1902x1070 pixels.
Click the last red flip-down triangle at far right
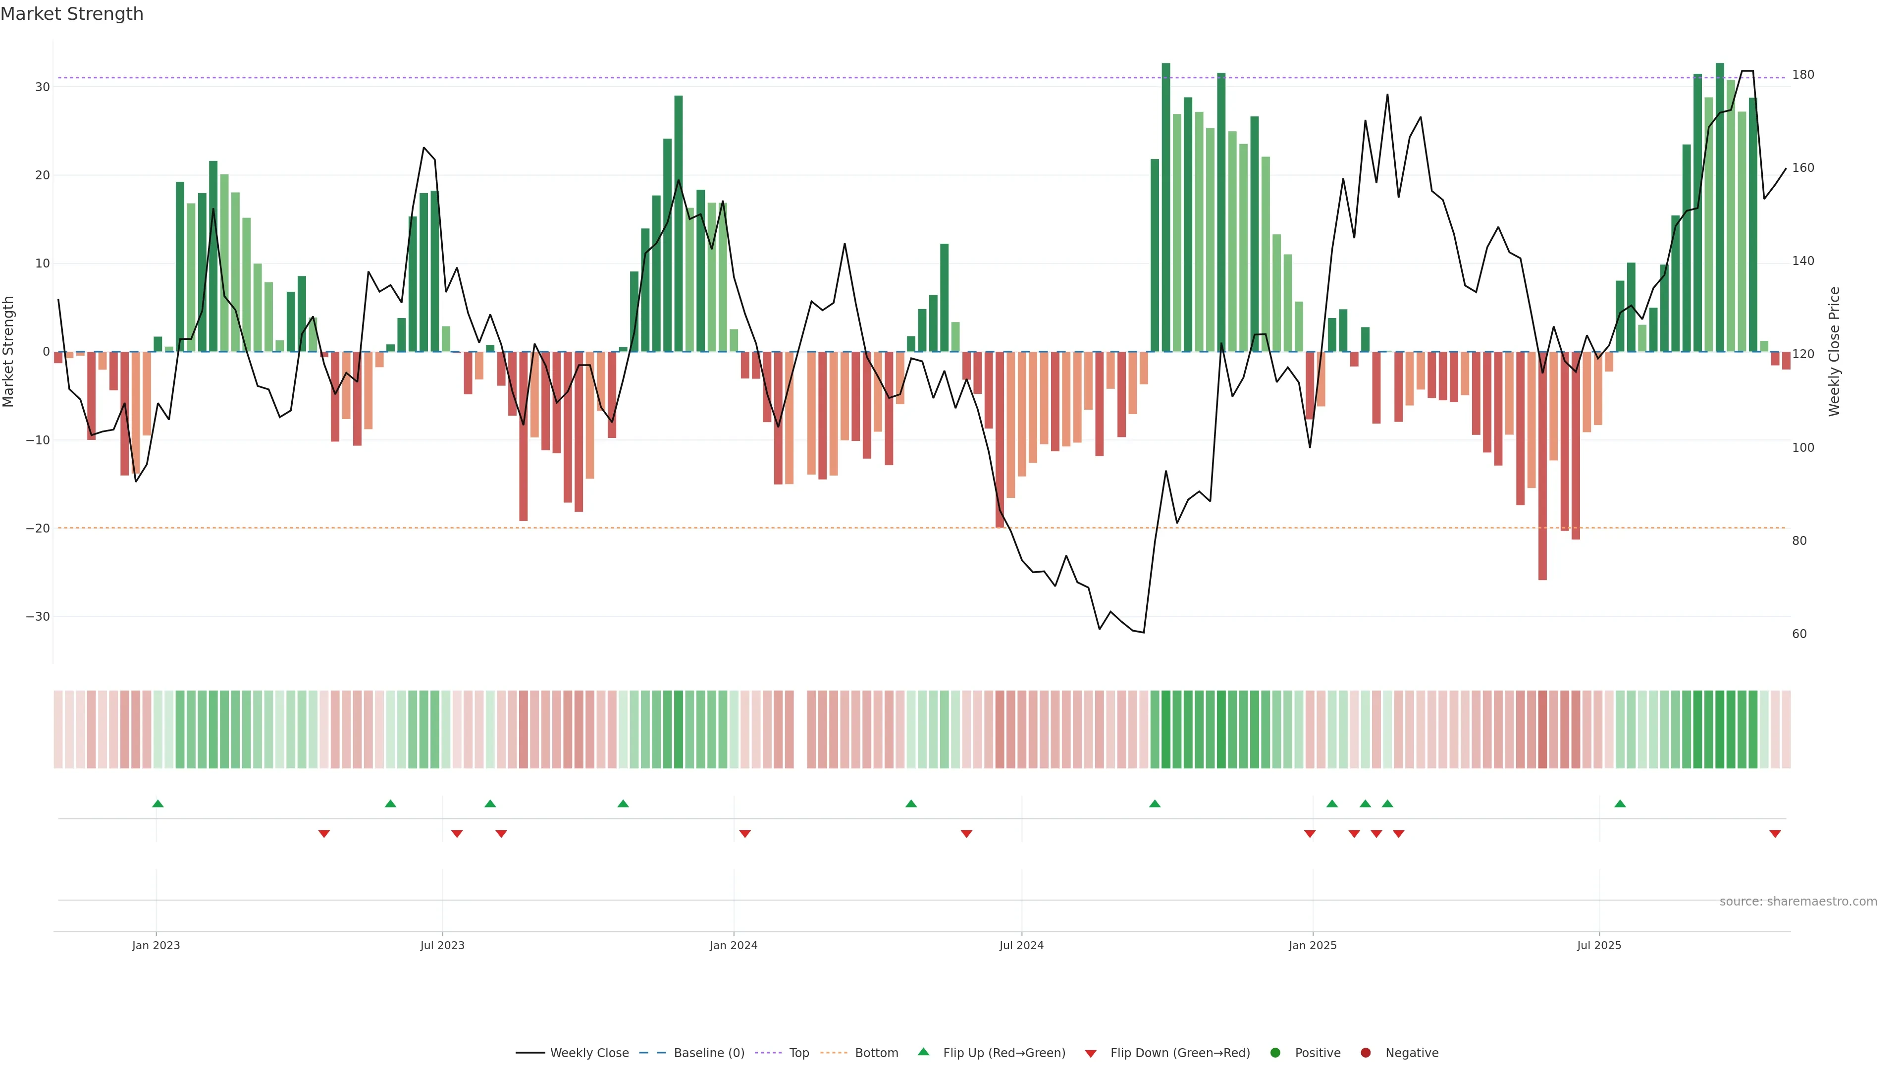click(1775, 834)
